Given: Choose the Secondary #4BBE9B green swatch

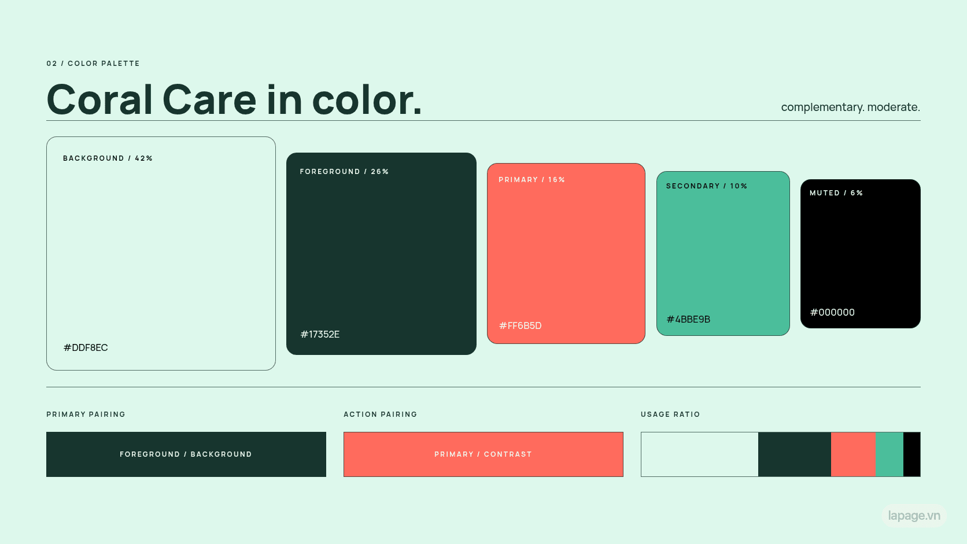Looking at the screenshot, I should click(723, 253).
